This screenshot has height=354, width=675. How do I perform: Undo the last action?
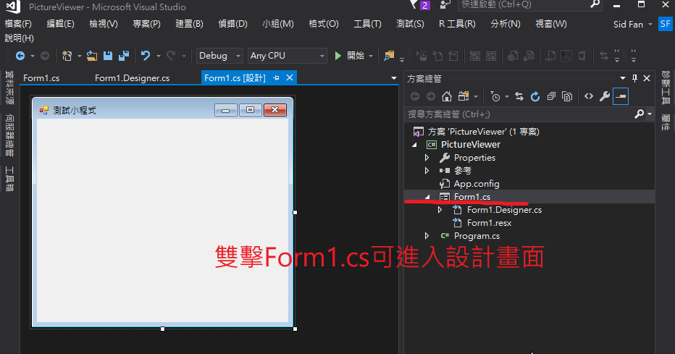tap(146, 56)
